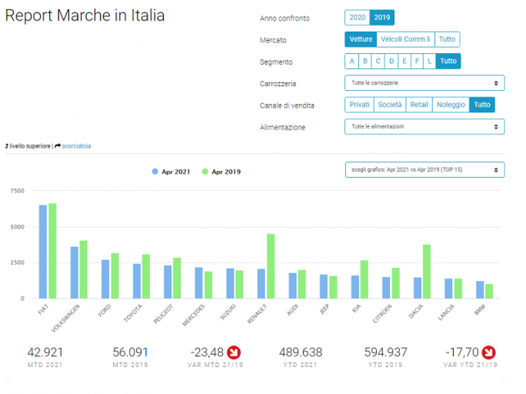Image resolution: width=526 pixels, height=394 pixels.
Task: Click the JEEP axis label
Action: (x=324, y=309)
